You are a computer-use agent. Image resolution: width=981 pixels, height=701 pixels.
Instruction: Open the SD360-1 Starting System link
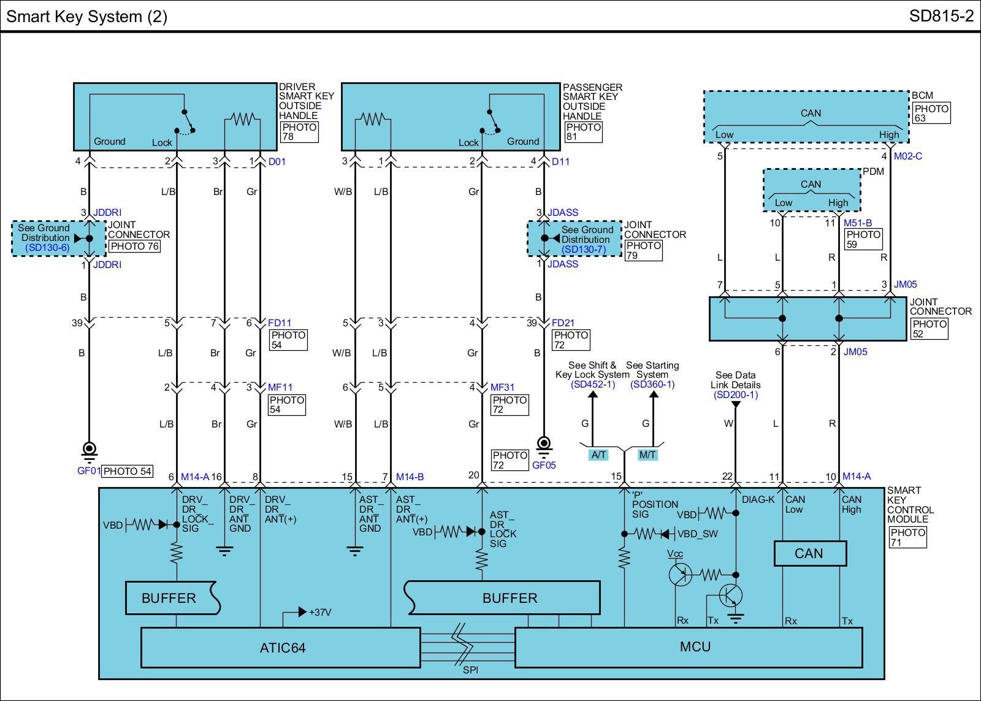tap(652, 385)
